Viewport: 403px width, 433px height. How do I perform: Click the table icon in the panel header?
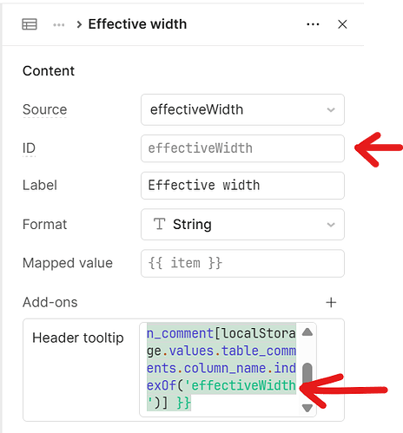pyautogui.click(x=30, y=24)
